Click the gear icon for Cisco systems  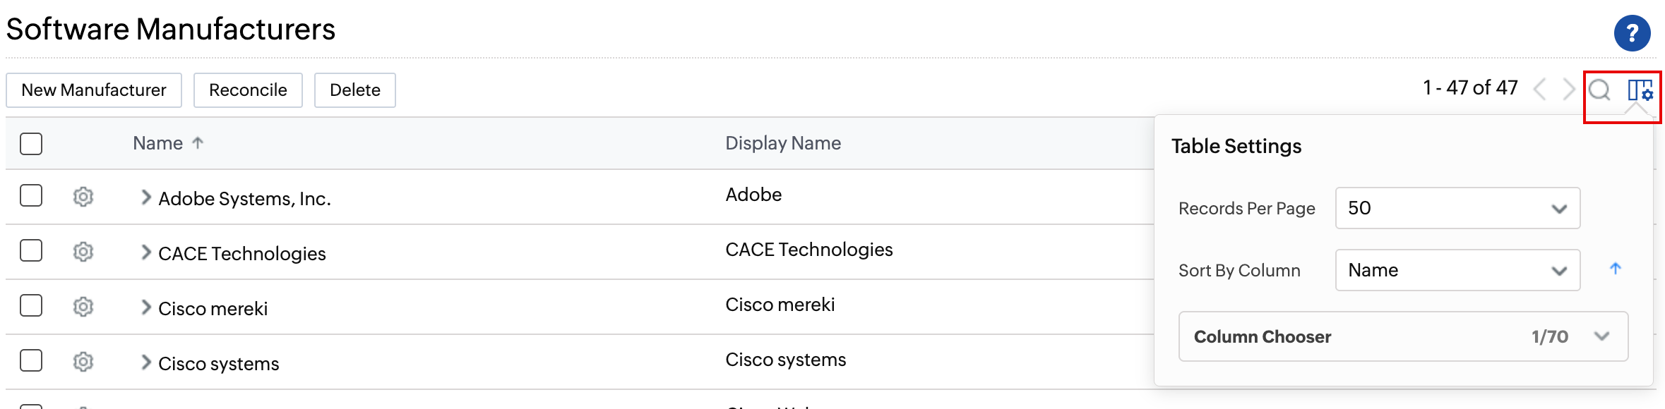pos(83,362)
